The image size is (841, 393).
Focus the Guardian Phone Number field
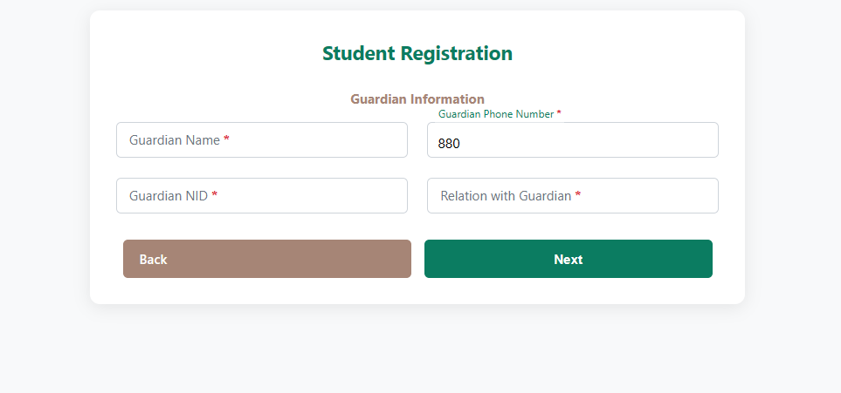pos(572,140)
